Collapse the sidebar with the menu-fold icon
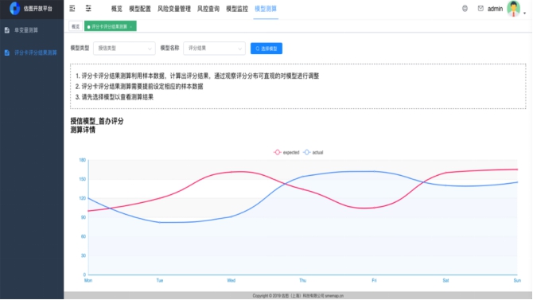 pyautogui.click(x=72, y=9)
